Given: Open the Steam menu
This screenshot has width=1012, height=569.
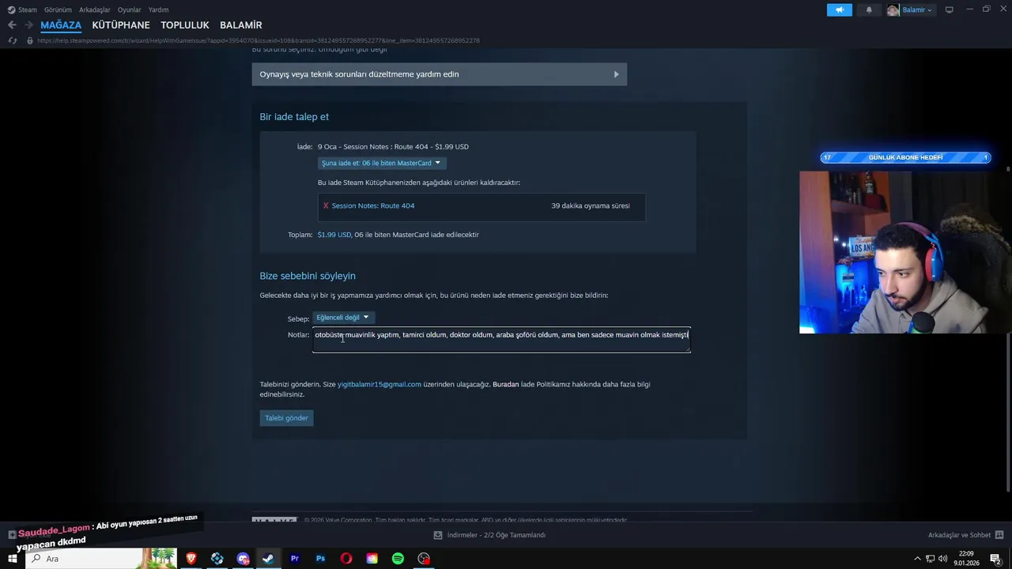Looking at the screenshot, I should coord(28,9).
